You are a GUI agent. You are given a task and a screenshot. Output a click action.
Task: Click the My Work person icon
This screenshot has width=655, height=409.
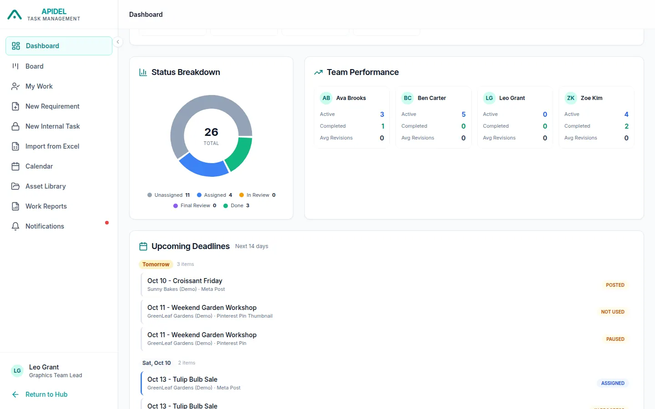15,86
